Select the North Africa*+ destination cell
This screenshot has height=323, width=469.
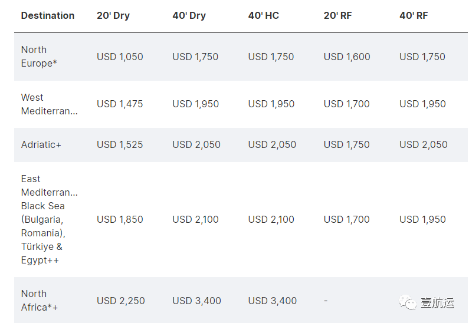point(40,301)
